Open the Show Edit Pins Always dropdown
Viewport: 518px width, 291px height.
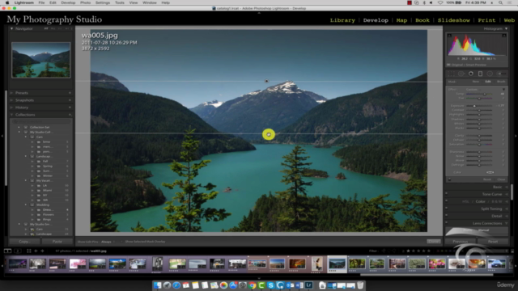(108, 242)
